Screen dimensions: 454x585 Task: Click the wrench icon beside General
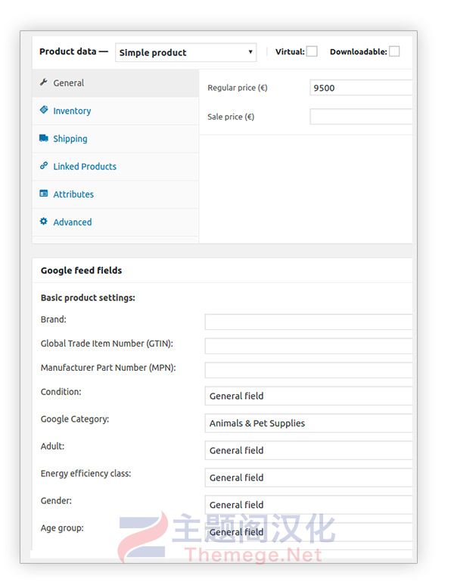[x=44, y=82]
